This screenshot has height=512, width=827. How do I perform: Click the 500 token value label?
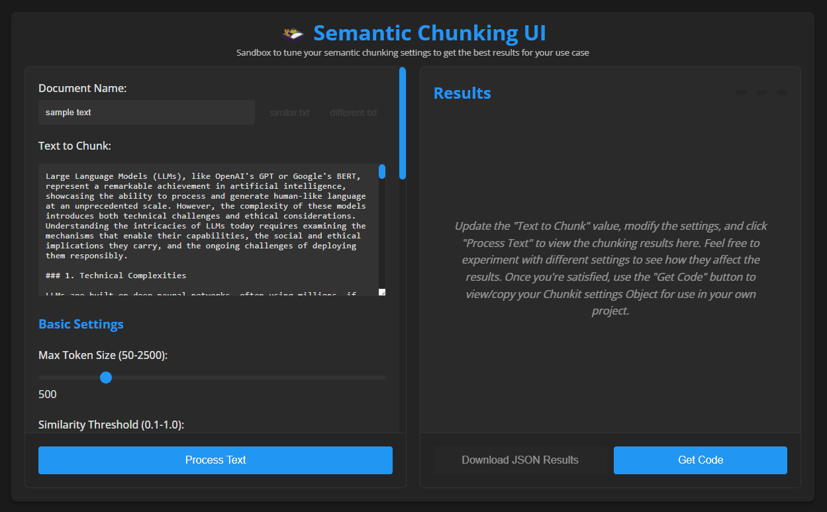coord(47,393)
